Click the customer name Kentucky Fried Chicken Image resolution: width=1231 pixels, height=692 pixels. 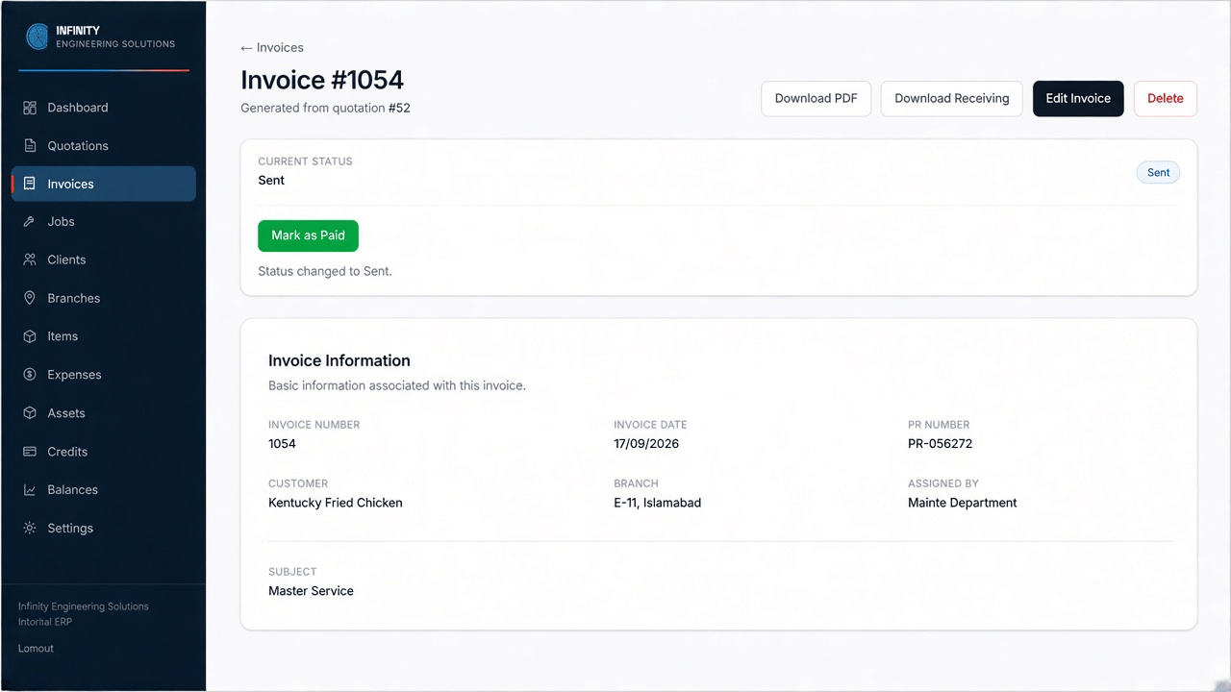[x=336, y=503]
